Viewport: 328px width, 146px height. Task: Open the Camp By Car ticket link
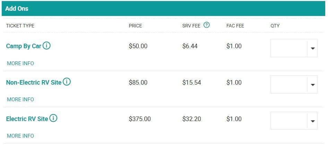pos(24,46)
